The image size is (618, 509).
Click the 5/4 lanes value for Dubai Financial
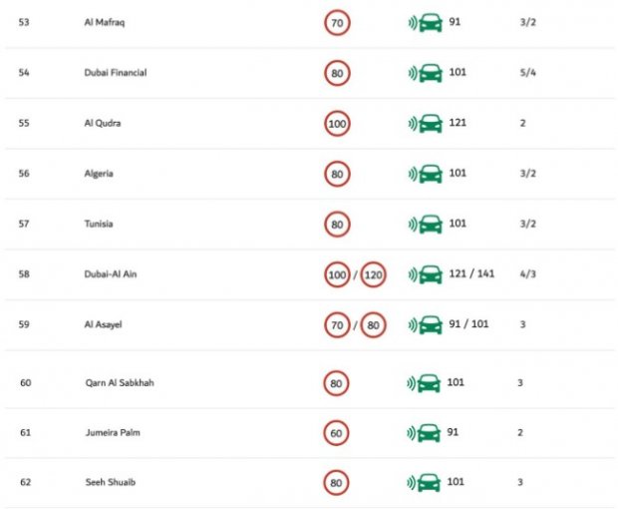(x=527, y=73)
